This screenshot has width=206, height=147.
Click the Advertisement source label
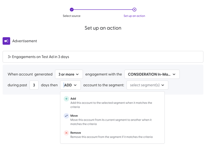(25, 41)
